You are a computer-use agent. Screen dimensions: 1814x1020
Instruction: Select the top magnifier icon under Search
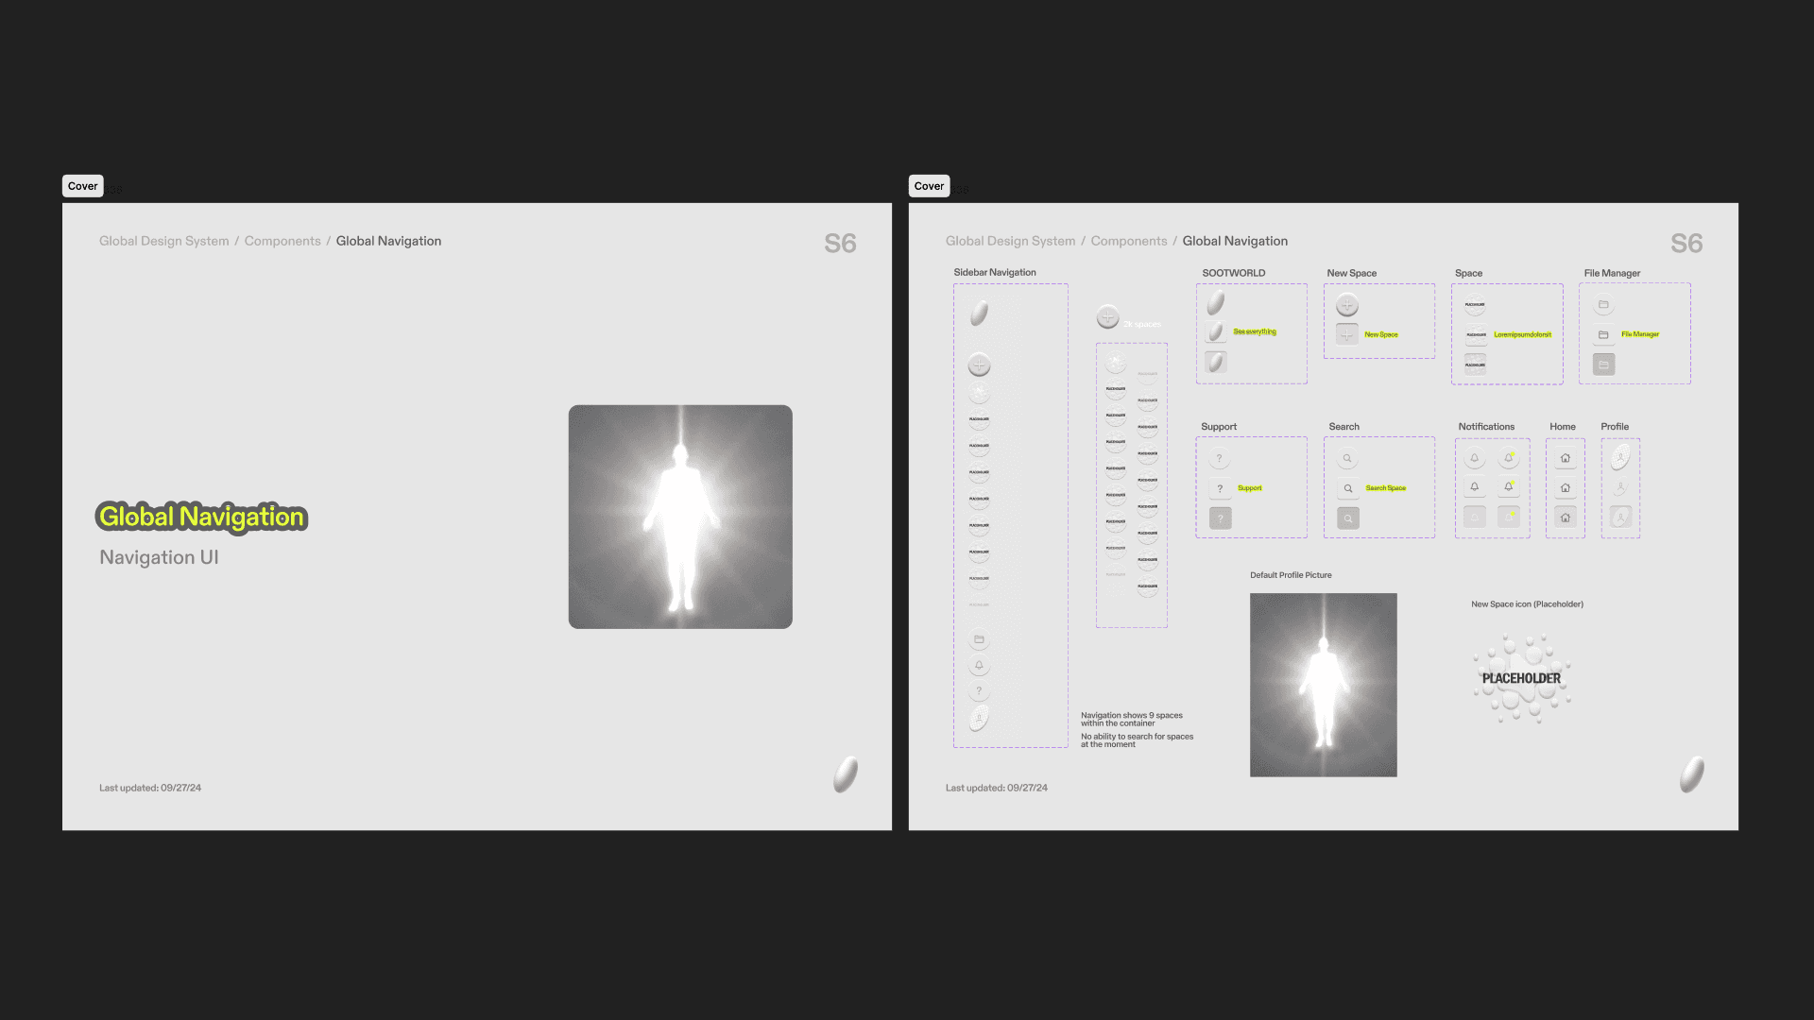pos(1347,459)
